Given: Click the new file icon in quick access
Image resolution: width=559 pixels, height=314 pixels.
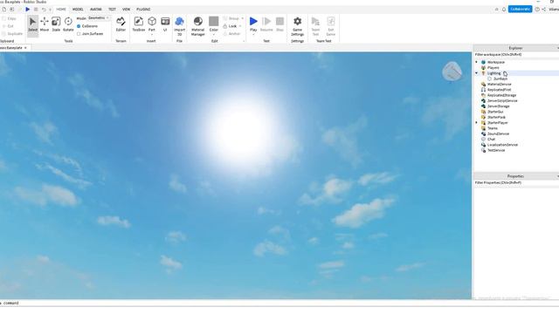Looking at the screenshot, I should (x=4, y=10).
